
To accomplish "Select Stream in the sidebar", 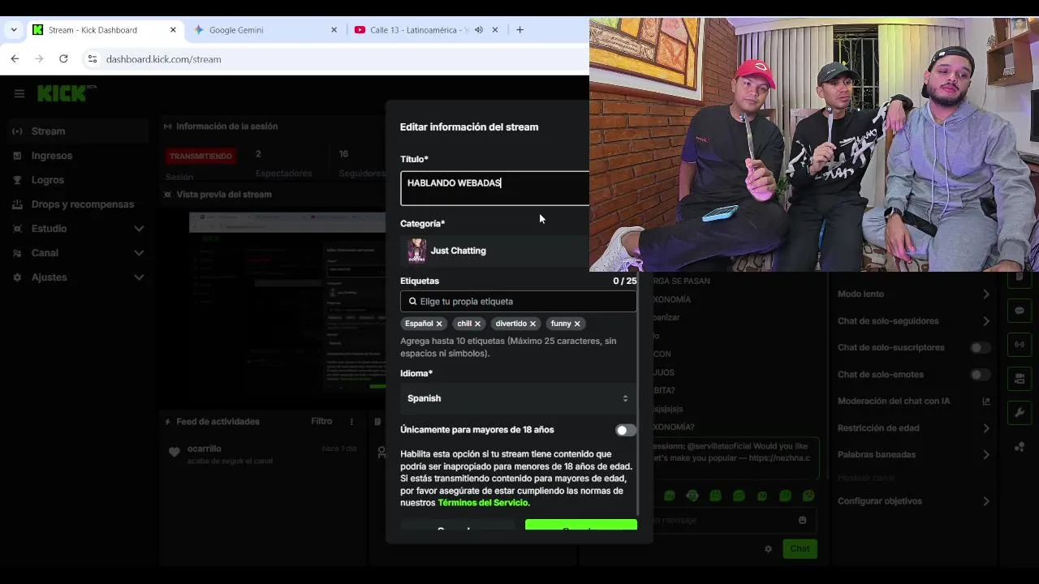I will point(78,131).
